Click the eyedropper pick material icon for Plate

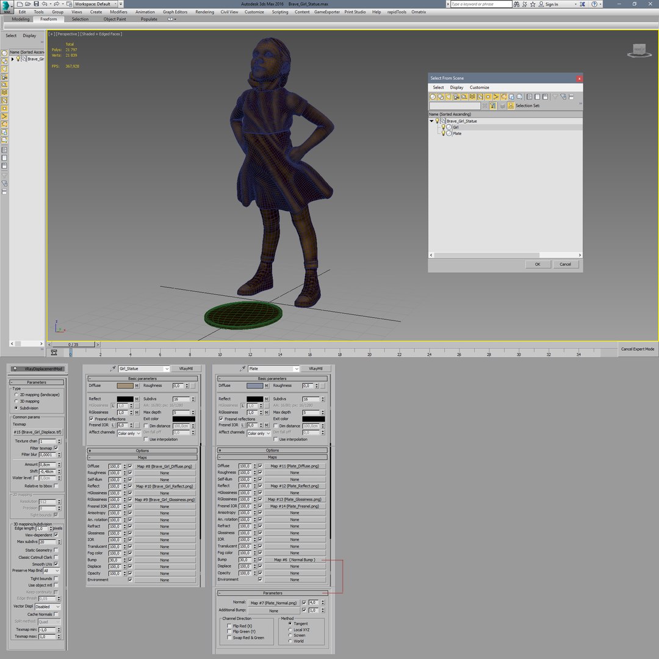click(x=242, y=369)
